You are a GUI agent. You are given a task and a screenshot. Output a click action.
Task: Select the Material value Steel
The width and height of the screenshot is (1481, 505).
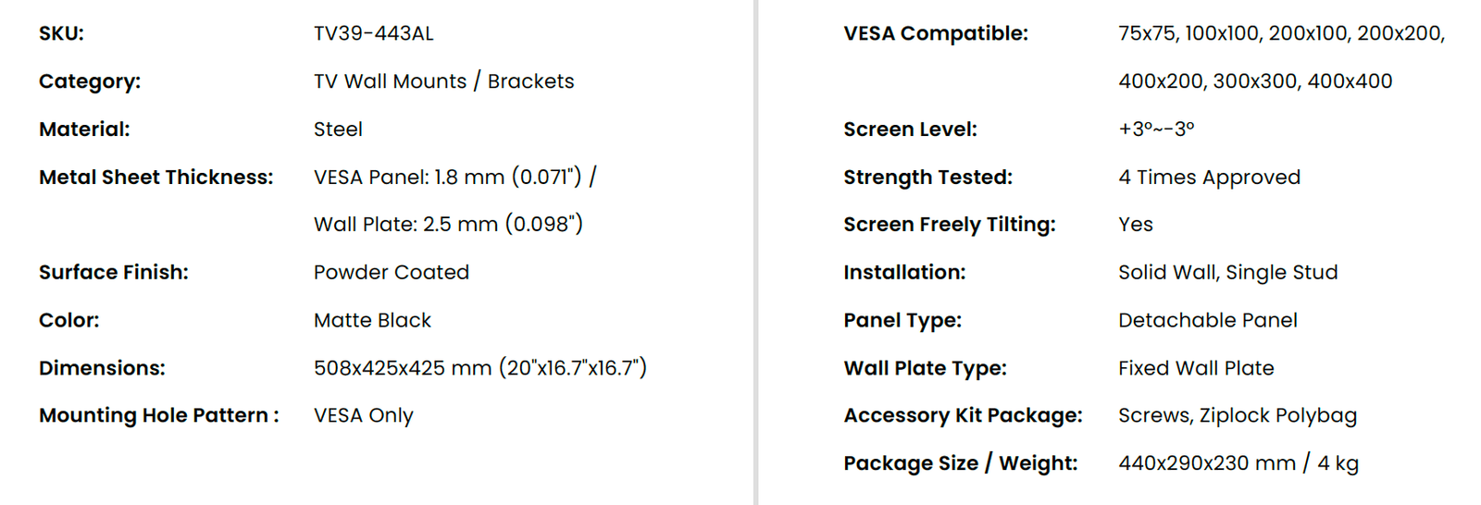point(338,129)
